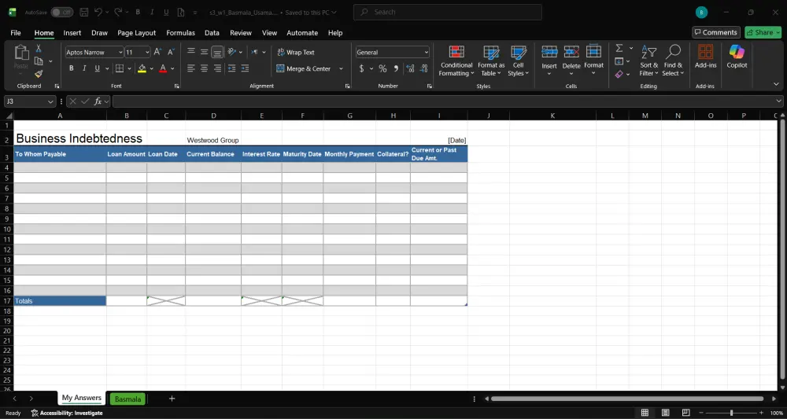The width and height of the screenshot is (787, 419).
Task: Click the Cut scissors icon
Action: click(x=39, y=49)
